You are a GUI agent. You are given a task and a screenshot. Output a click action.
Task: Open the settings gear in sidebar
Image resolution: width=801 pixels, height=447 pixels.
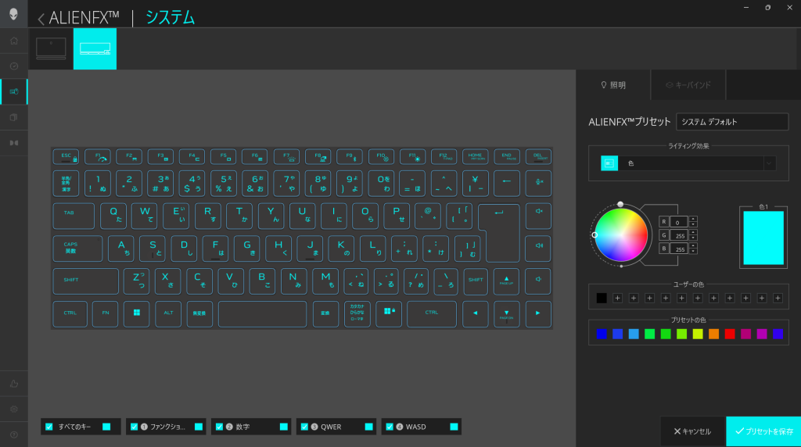[x=13, y=409]
